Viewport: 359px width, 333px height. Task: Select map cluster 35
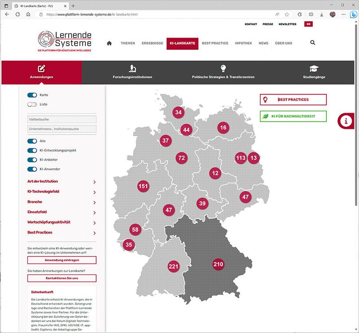tap(129, 245)
